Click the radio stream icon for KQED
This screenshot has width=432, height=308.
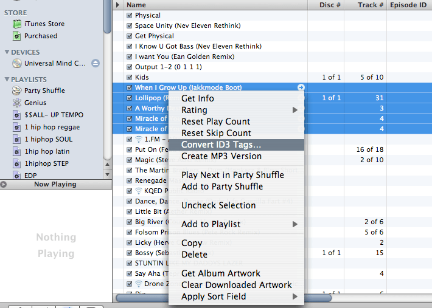click(139, 191)
